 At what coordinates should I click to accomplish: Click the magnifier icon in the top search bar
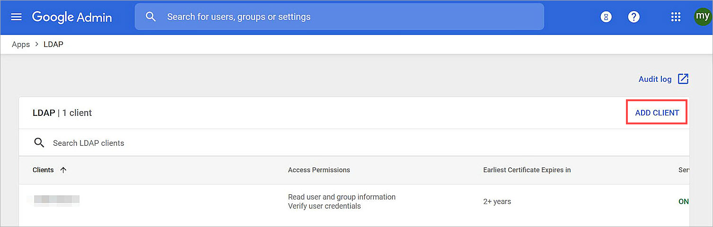coord(151,17)
